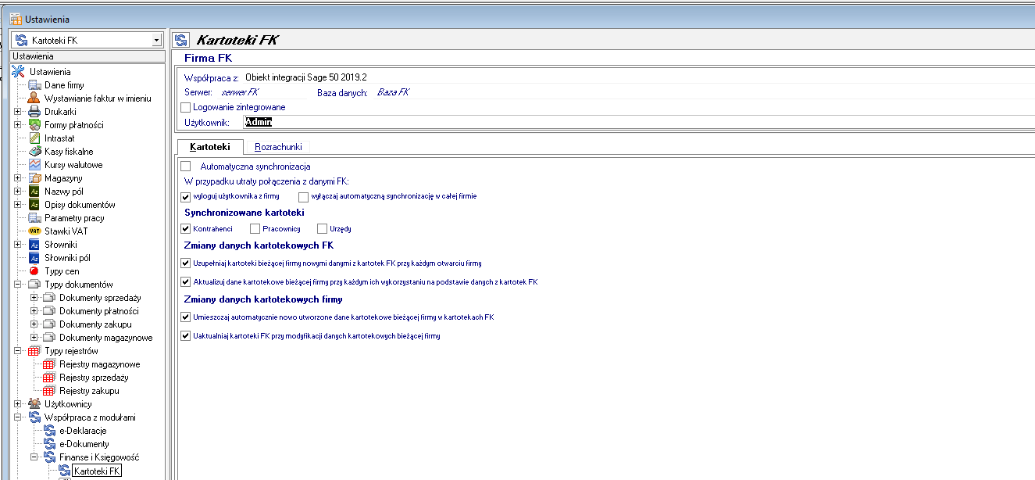1035x480 pixels.
Task: Click the Użytkownicy people icon
Action: pos(34,404)
